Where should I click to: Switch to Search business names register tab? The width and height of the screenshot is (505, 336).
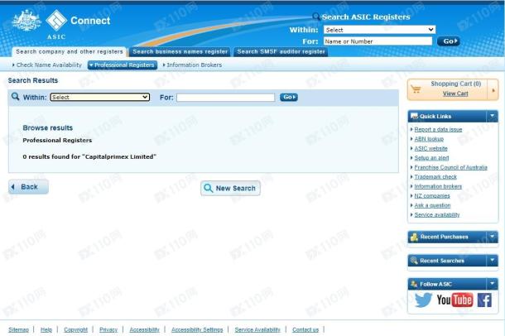coord(180,51)
